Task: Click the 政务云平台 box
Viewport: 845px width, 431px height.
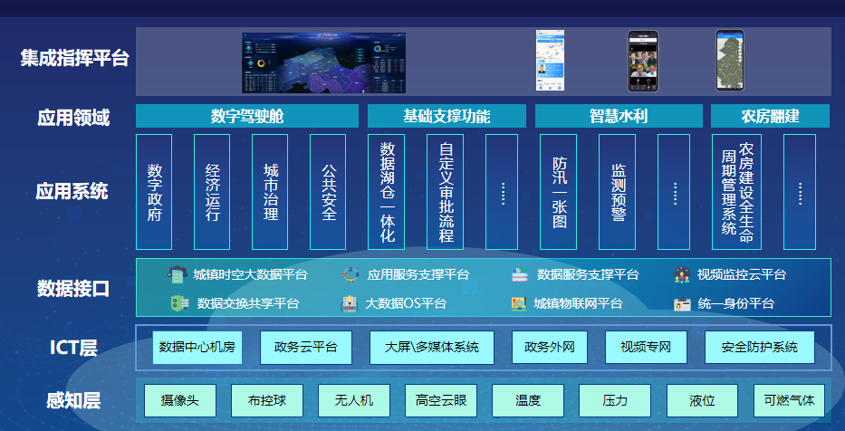Action: coord(306,347)
